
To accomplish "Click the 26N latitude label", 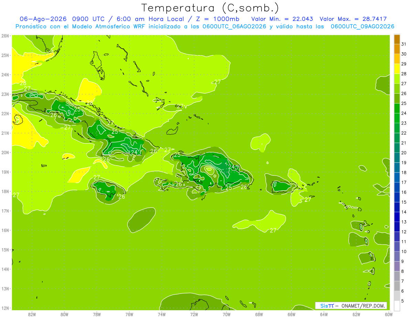I will (x=5, y=36).
